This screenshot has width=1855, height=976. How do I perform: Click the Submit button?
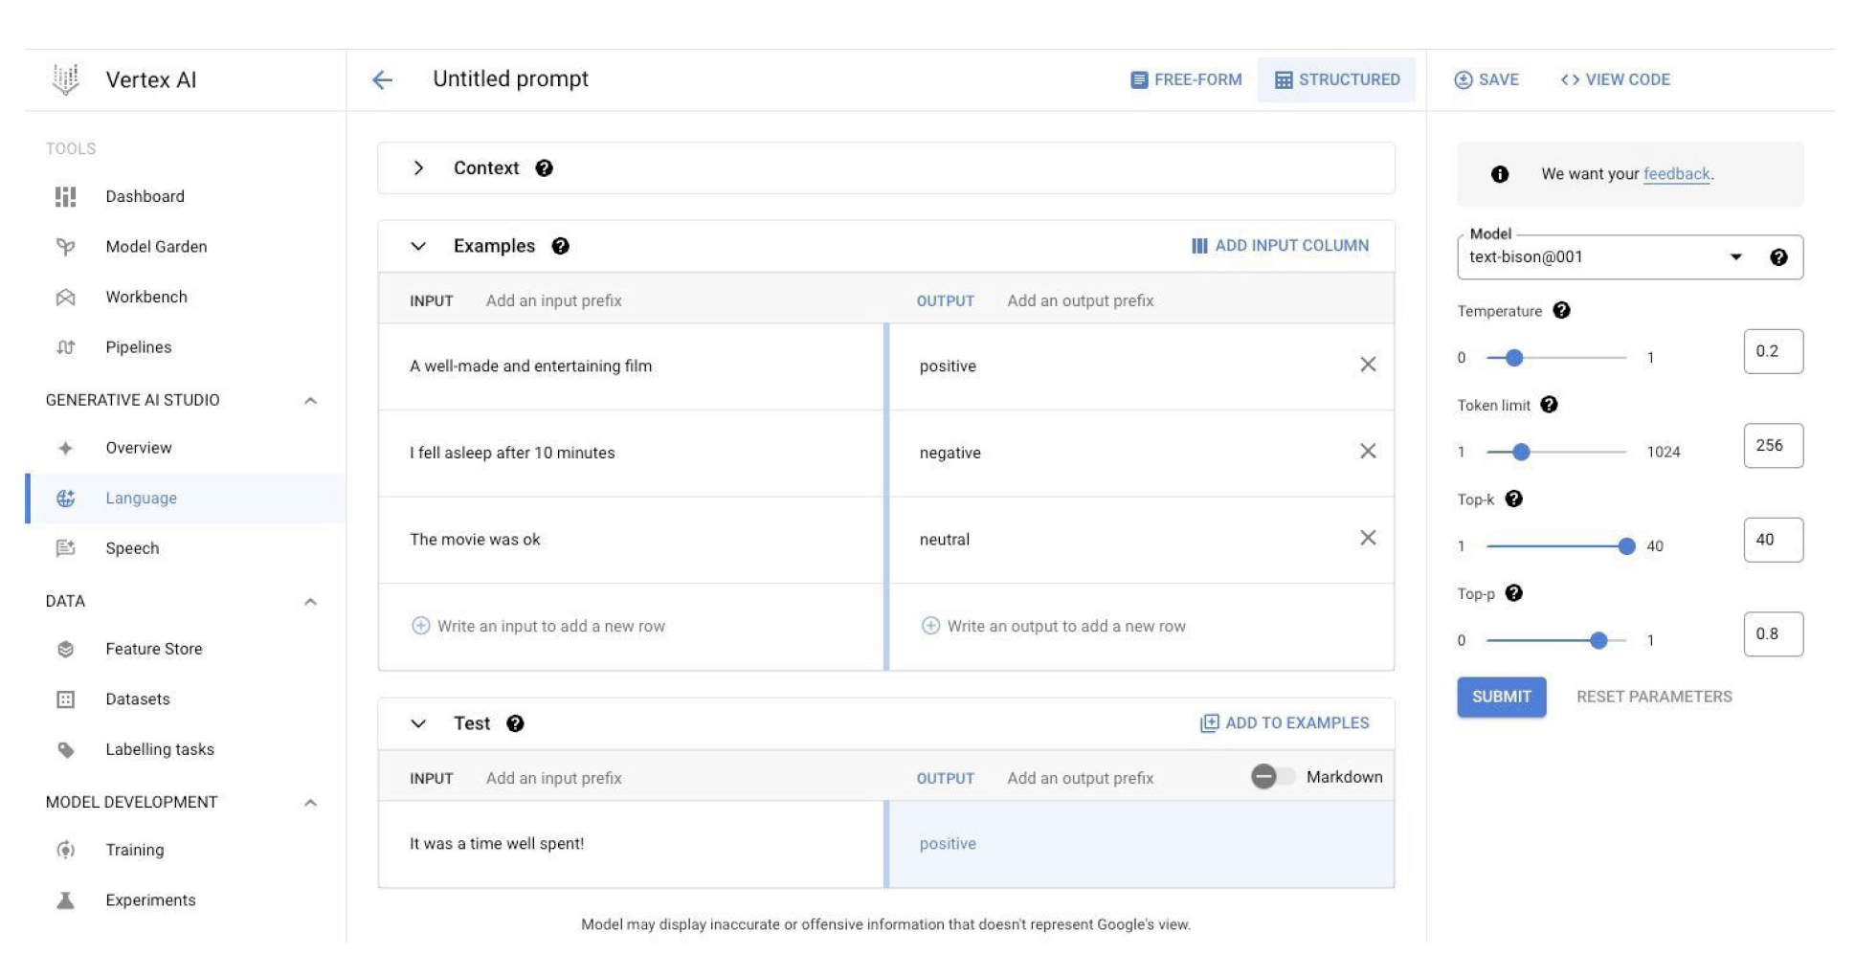click(x=1501, y=697)
